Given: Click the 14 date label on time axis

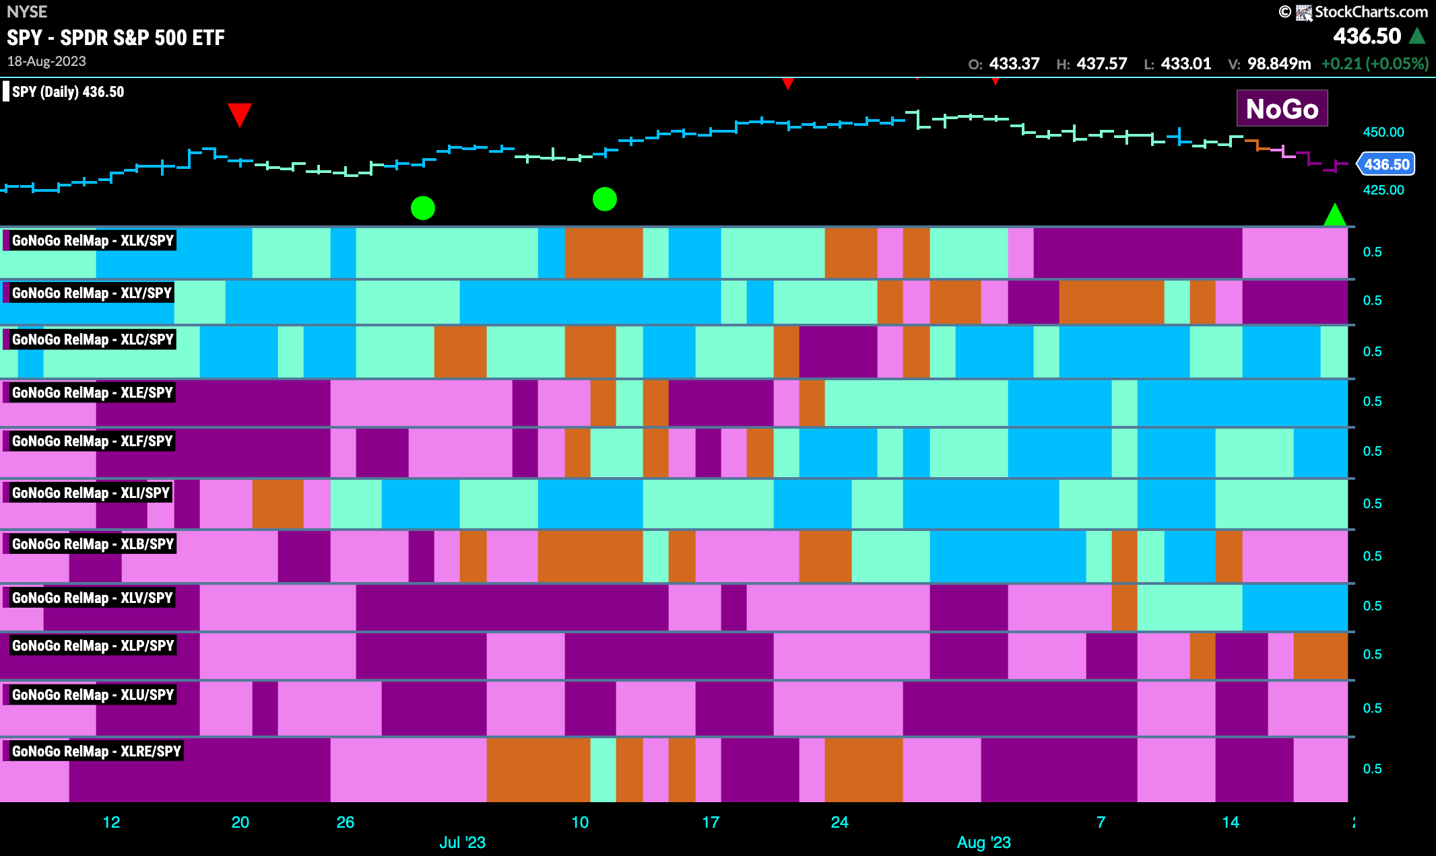Looking at the screenshot, I should pyautogui.click(x=1231, y=822).
